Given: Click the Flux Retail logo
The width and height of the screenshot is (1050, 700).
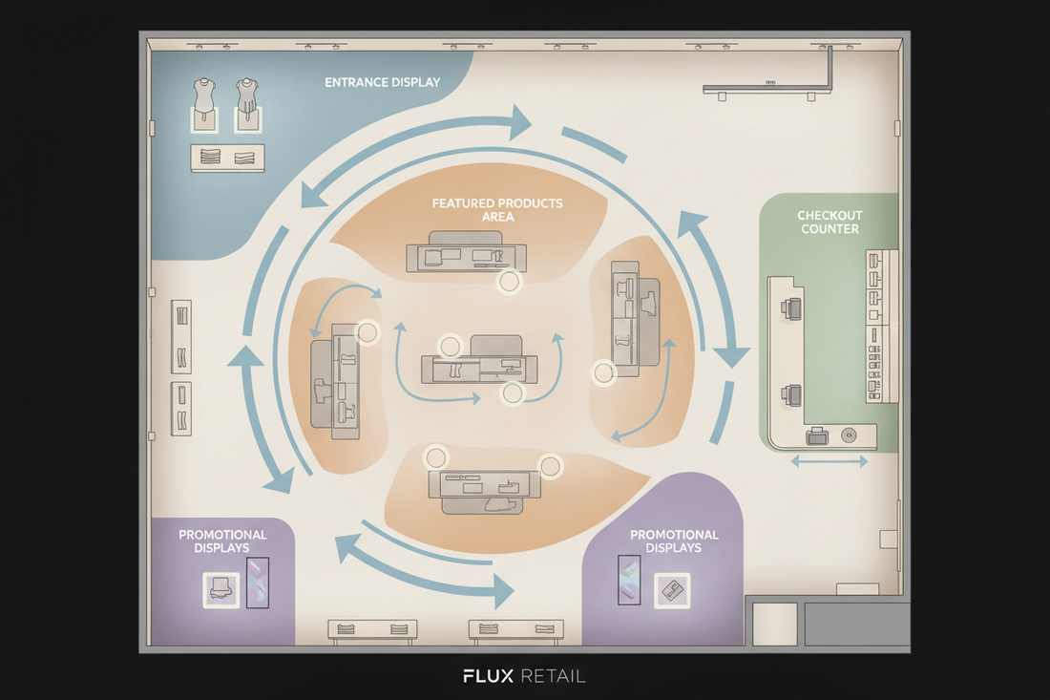Looking at the screenshot, I should [524, 676].
